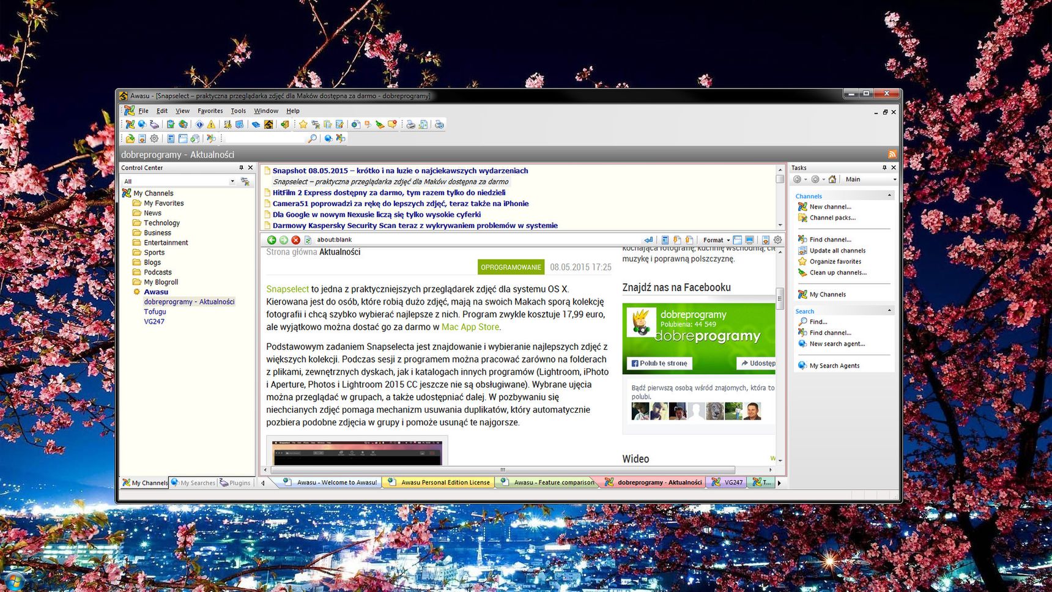Open the All filter dropdown in Control Center
This screenshot has height=592, width=1052.
(232, 181)
